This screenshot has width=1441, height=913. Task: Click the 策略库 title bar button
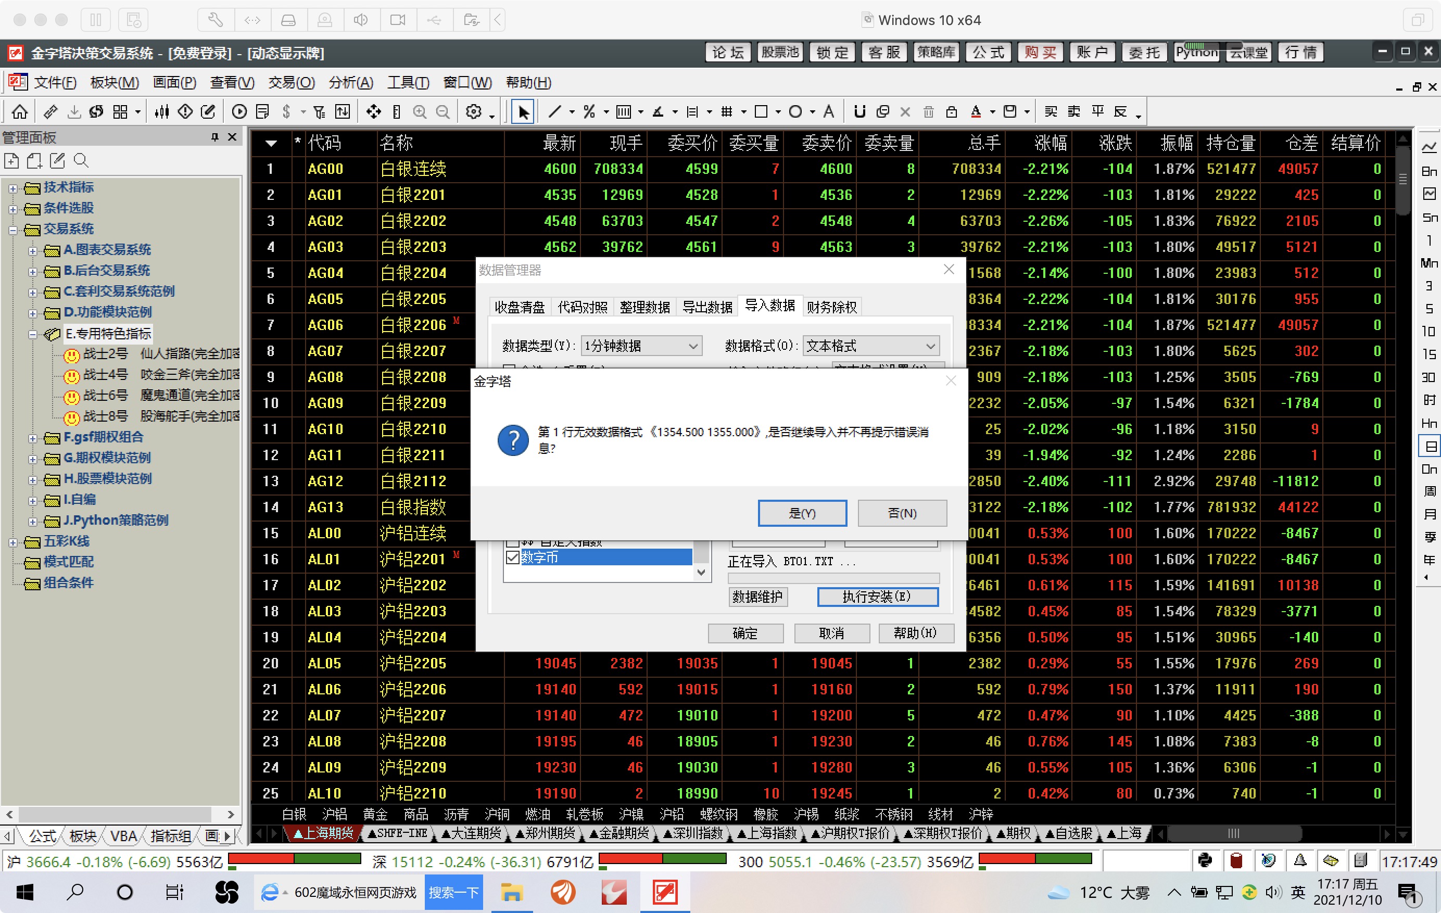click(x=937, y=52)
